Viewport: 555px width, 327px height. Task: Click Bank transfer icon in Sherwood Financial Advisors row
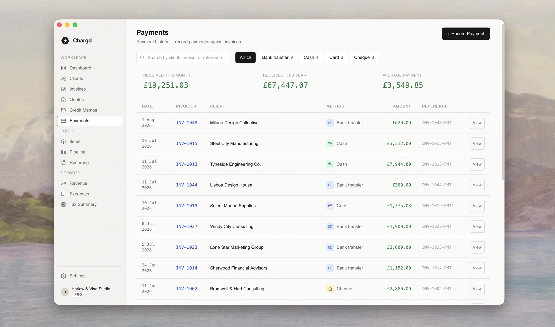click(x=330, y=268)
